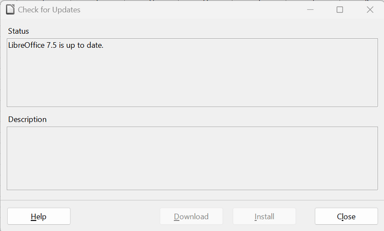Viewport: 384px width, 231px height.
Task: Click the LibreOffice document icon in title bar
Action: pyautogui.click(x=10, y=9)
